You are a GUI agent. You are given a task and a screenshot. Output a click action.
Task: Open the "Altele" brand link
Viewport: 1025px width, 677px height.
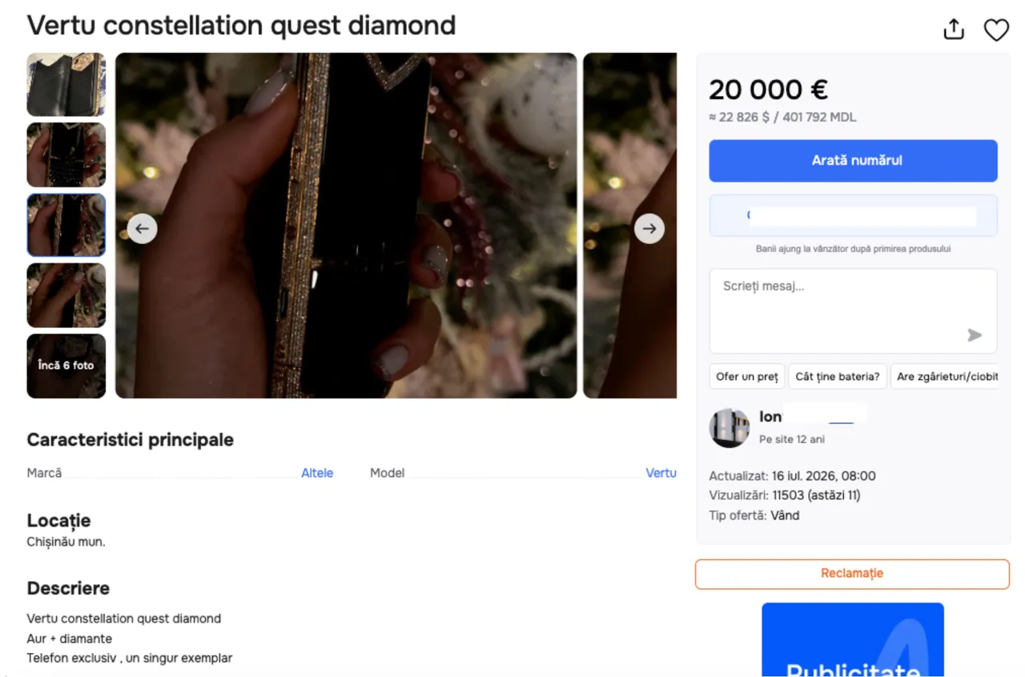[317, 473]
